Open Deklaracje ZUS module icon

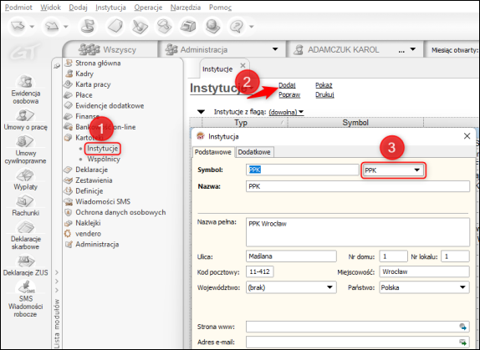click(x=25, y=261)
